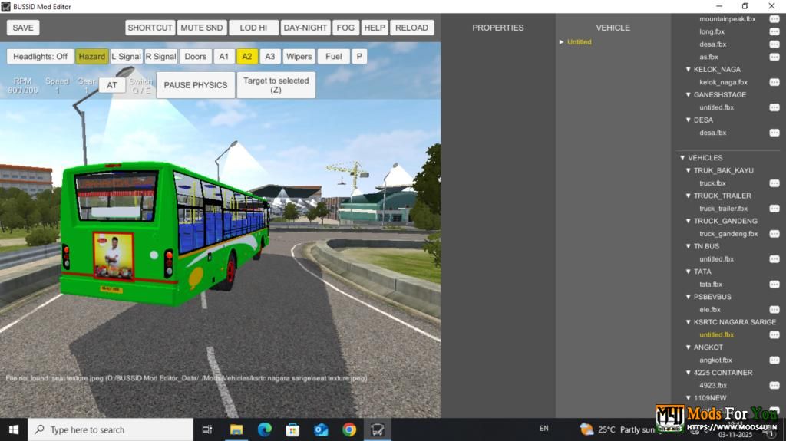Screen dimensions: 786x441
Task: Select the tata.fbx file
Action: tap(711, 284)
